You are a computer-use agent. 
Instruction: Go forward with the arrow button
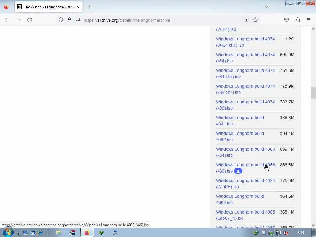(19, 20)
